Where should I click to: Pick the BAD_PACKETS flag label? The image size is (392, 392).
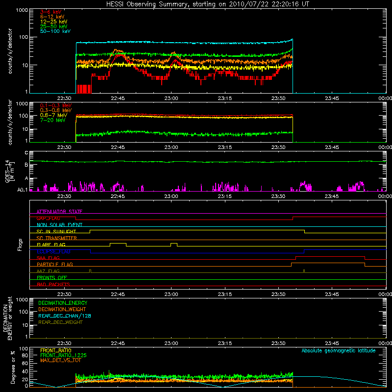coord(53,284)
